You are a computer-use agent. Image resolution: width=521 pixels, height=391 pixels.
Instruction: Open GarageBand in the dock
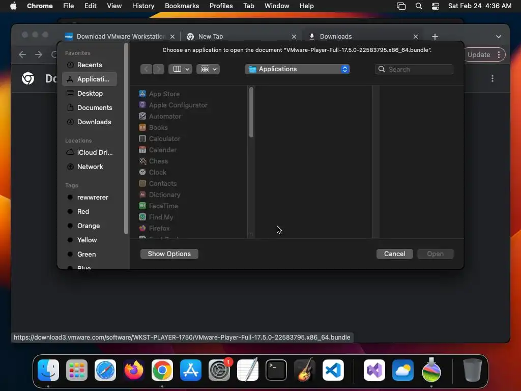pos(305,370)
